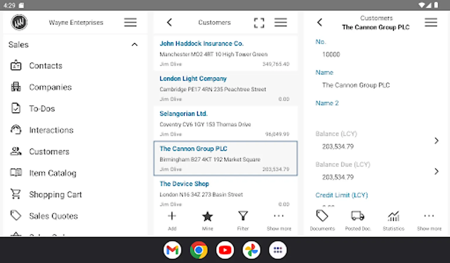Open Chrome from the taskbar

[x=199, y=250]
